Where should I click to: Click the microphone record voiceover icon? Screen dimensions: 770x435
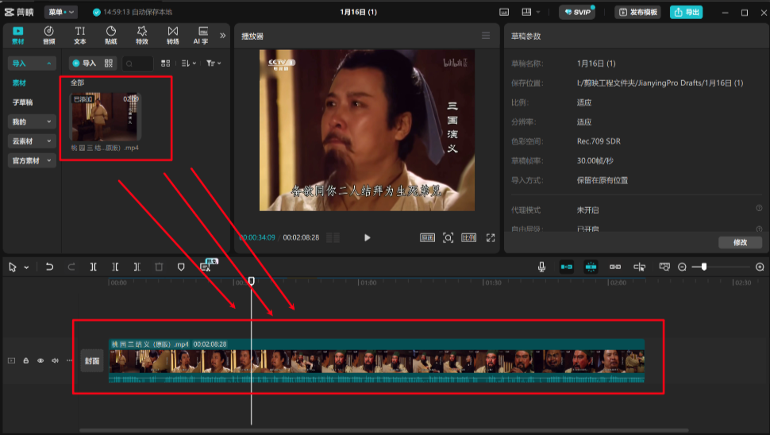coord(541,268)
